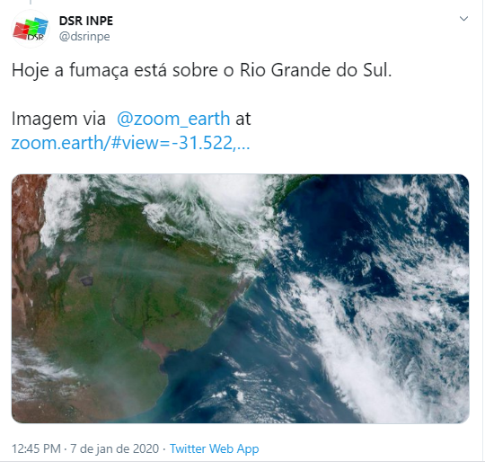Follow the zoom.earth/#view=-31.522 link

(x=130, y=143)
